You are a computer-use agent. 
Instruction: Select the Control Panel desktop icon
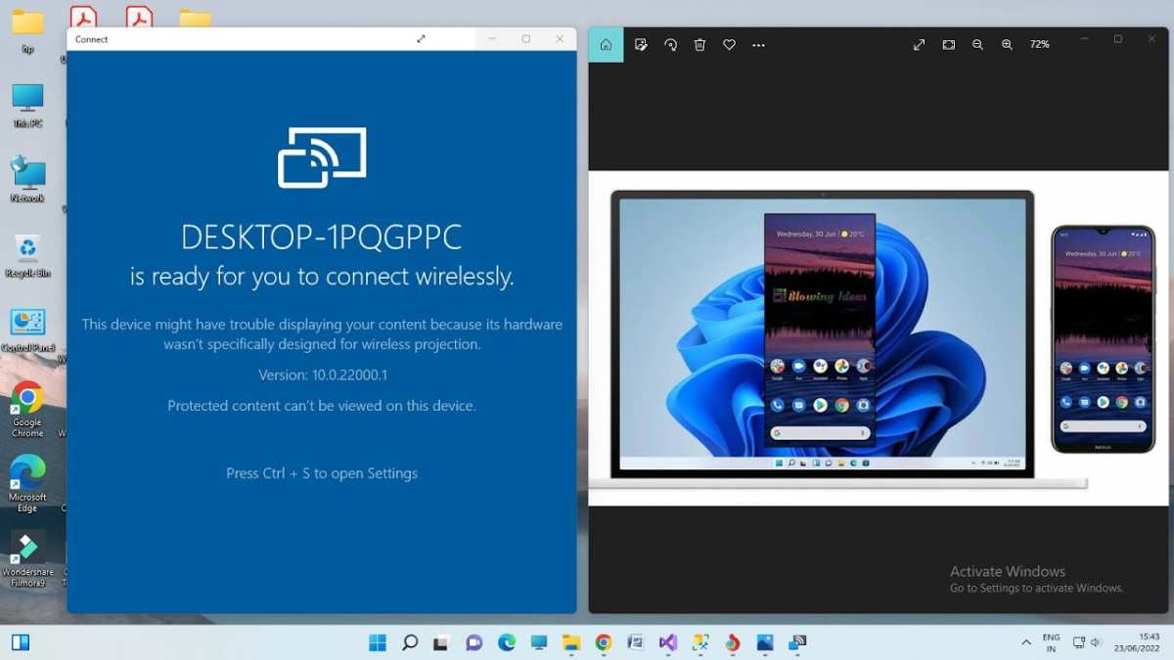27,330
